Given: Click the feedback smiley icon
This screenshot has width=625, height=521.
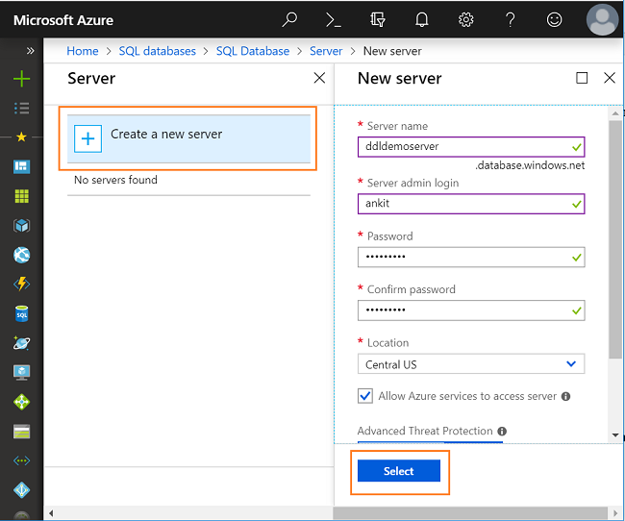Looking at the screenshot, I should tap(555, 19).
